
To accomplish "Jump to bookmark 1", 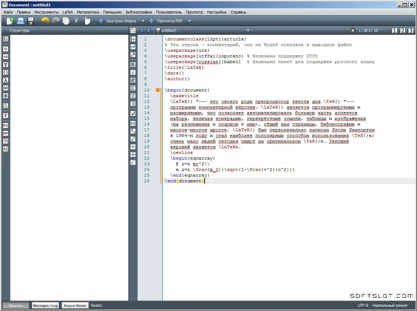I will coord(395,30).
